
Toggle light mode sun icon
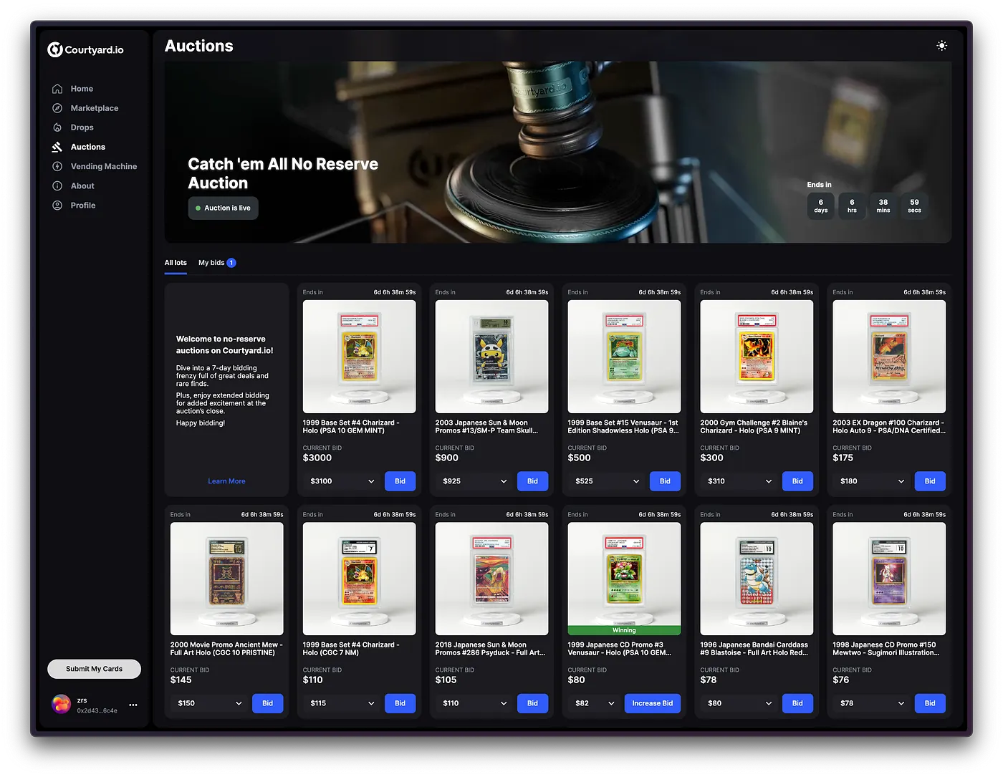941,46
